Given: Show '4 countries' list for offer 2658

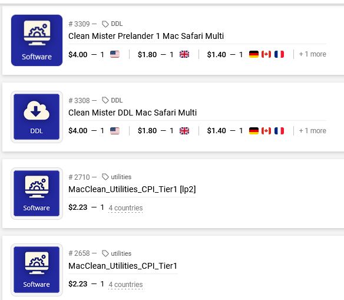Looking at the screenshot, I should pos(125,285).
